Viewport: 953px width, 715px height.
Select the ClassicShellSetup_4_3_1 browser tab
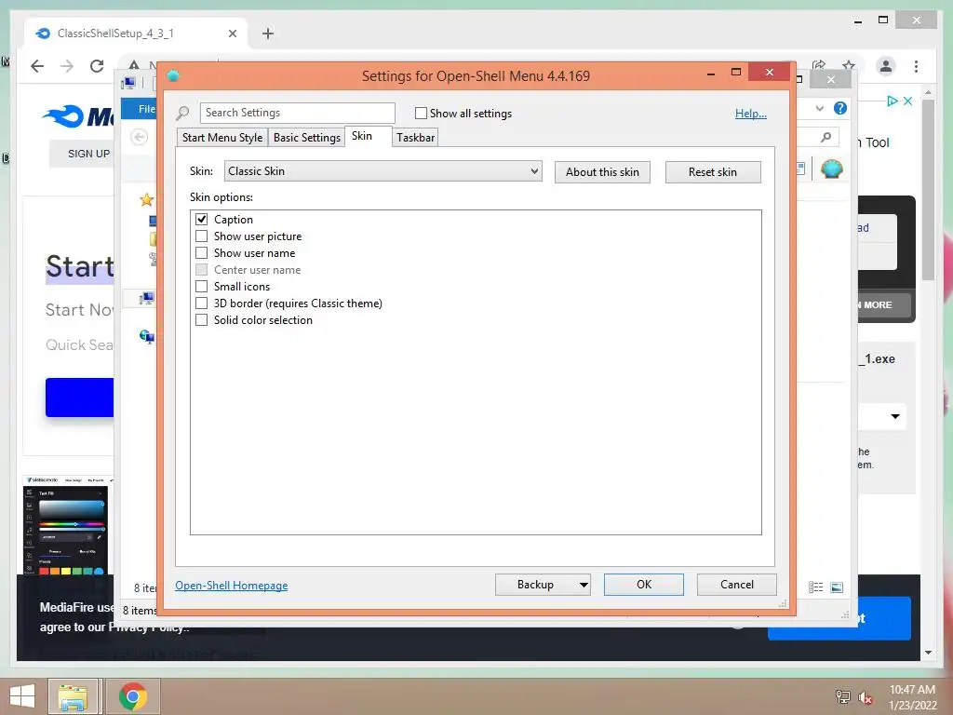[137, 34]
